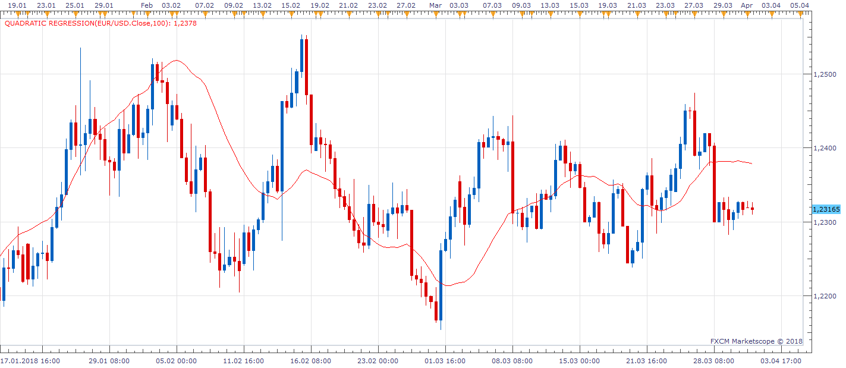This screenshot has width=846, height=368.
Task: Click event marker under 29.03 date
Action: coord(724,14)
